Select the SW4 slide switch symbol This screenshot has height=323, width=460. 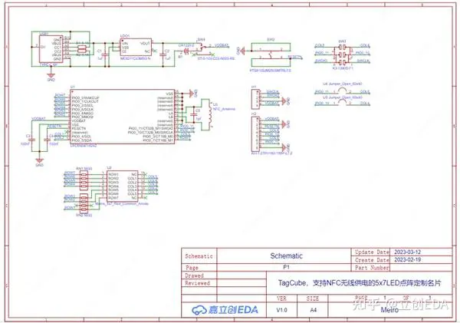[x=202, y=48]
